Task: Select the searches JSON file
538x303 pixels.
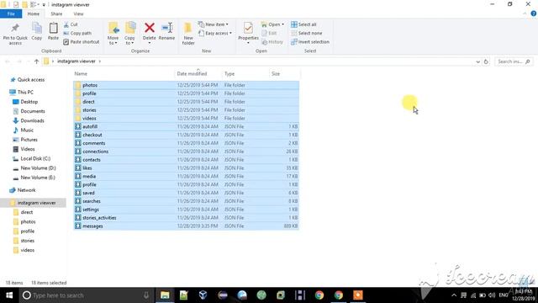Action: point(187,201)
